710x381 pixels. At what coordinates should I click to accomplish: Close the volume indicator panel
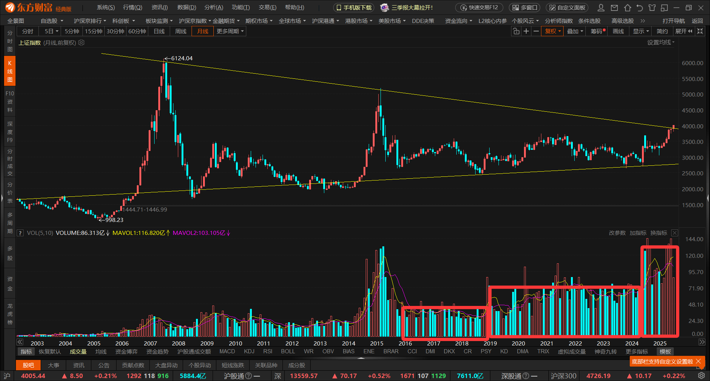tap(675, 233)
